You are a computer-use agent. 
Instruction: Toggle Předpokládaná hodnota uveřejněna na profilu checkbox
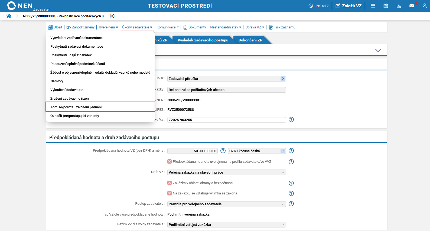170,161
